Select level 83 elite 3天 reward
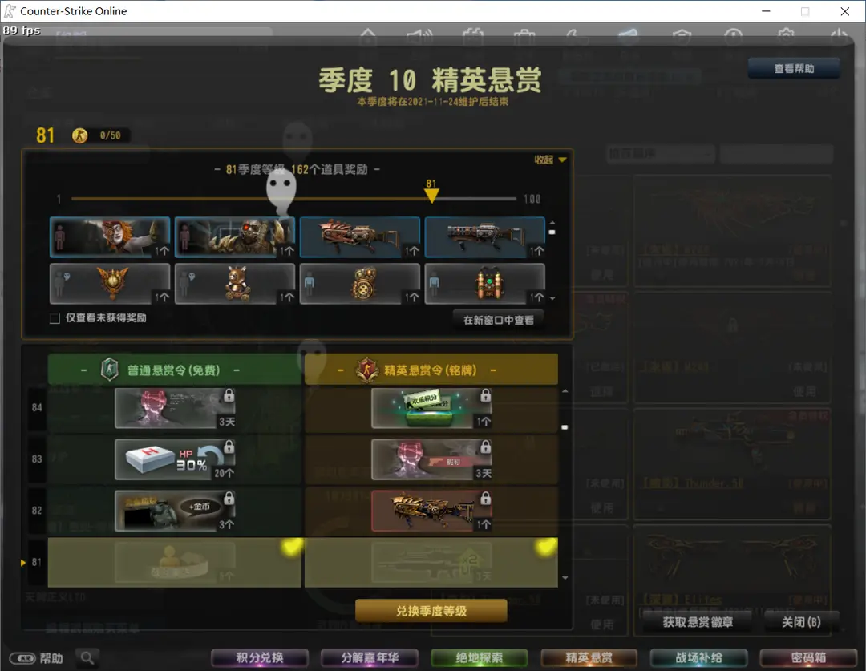866x671 pixels. coord(431,459)
